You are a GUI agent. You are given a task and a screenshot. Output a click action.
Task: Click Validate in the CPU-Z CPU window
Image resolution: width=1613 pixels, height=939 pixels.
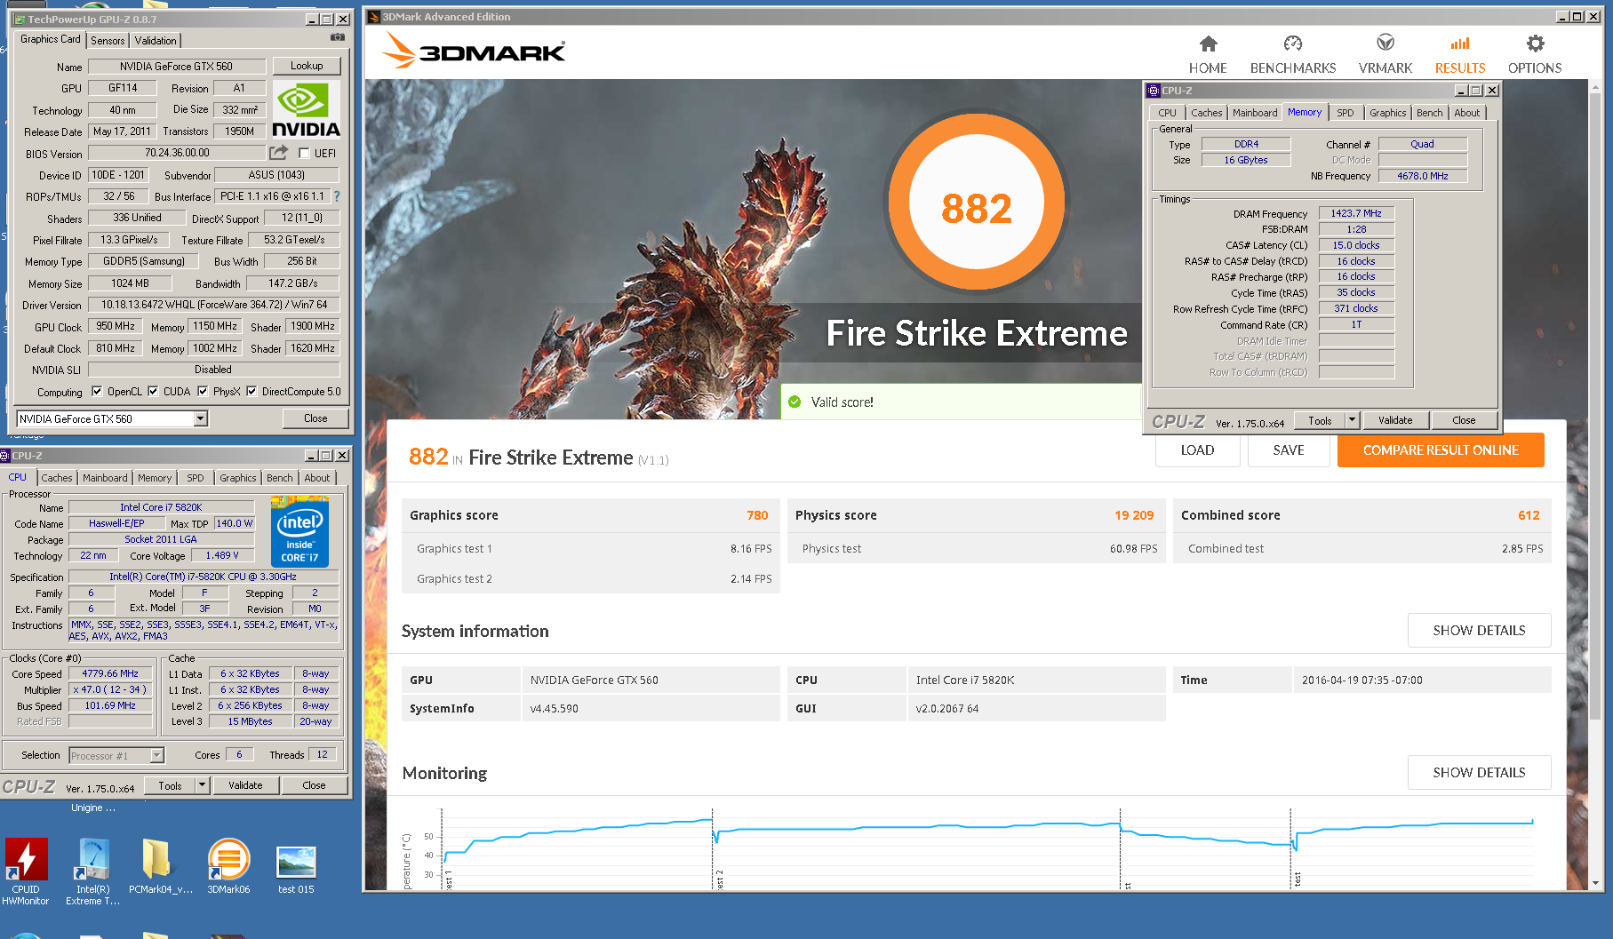click(x=245, y=784)
